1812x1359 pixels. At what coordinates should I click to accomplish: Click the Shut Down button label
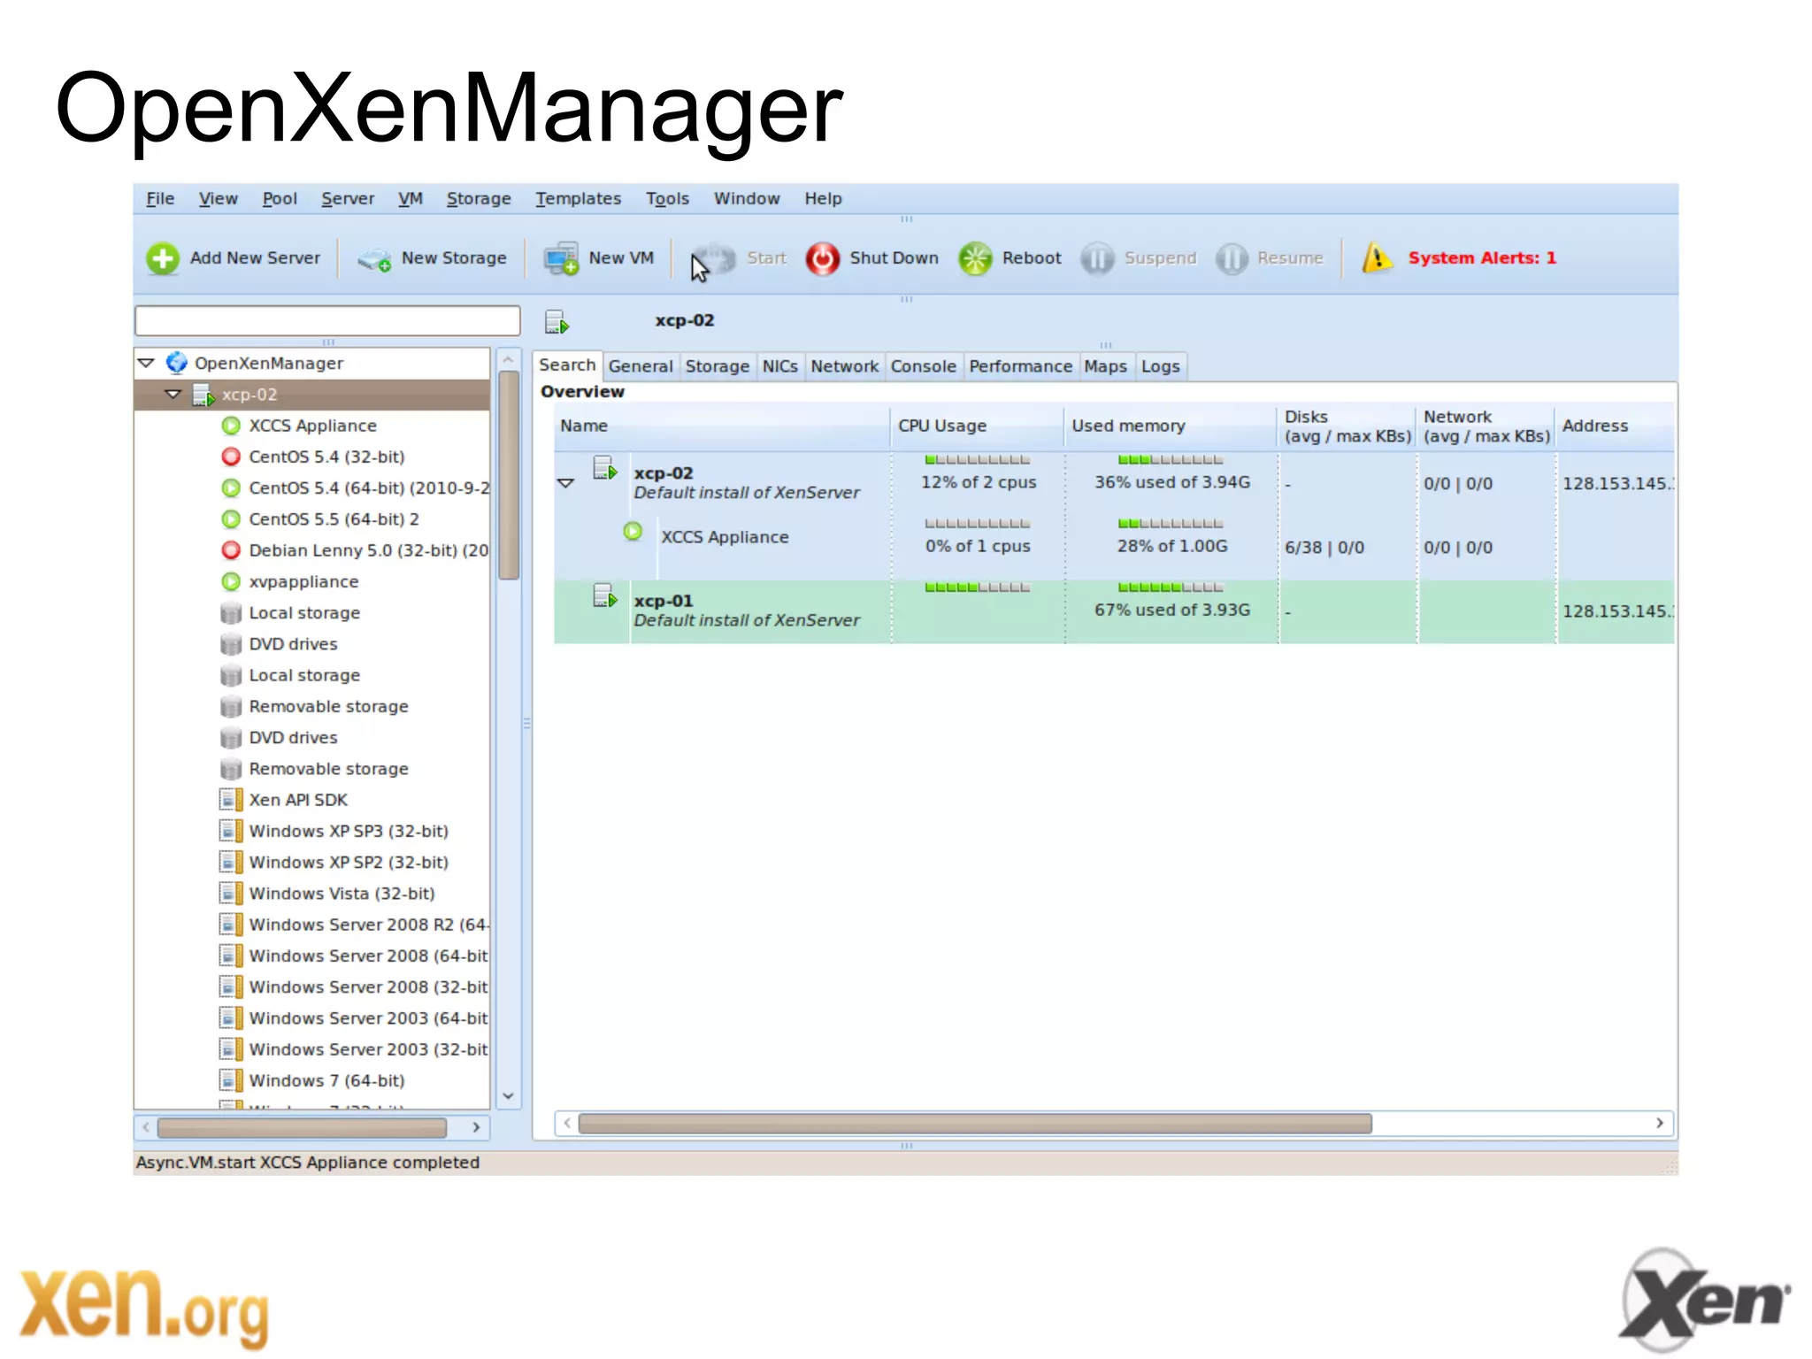(x=894, y=257)
